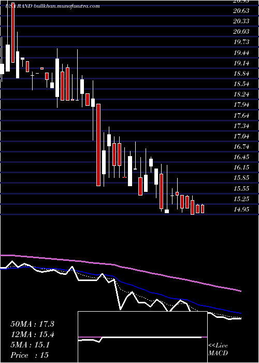The width and height of the screenshot is (259, 363).
Task: Click the Live MACD label
Action: tap(218, 350)
